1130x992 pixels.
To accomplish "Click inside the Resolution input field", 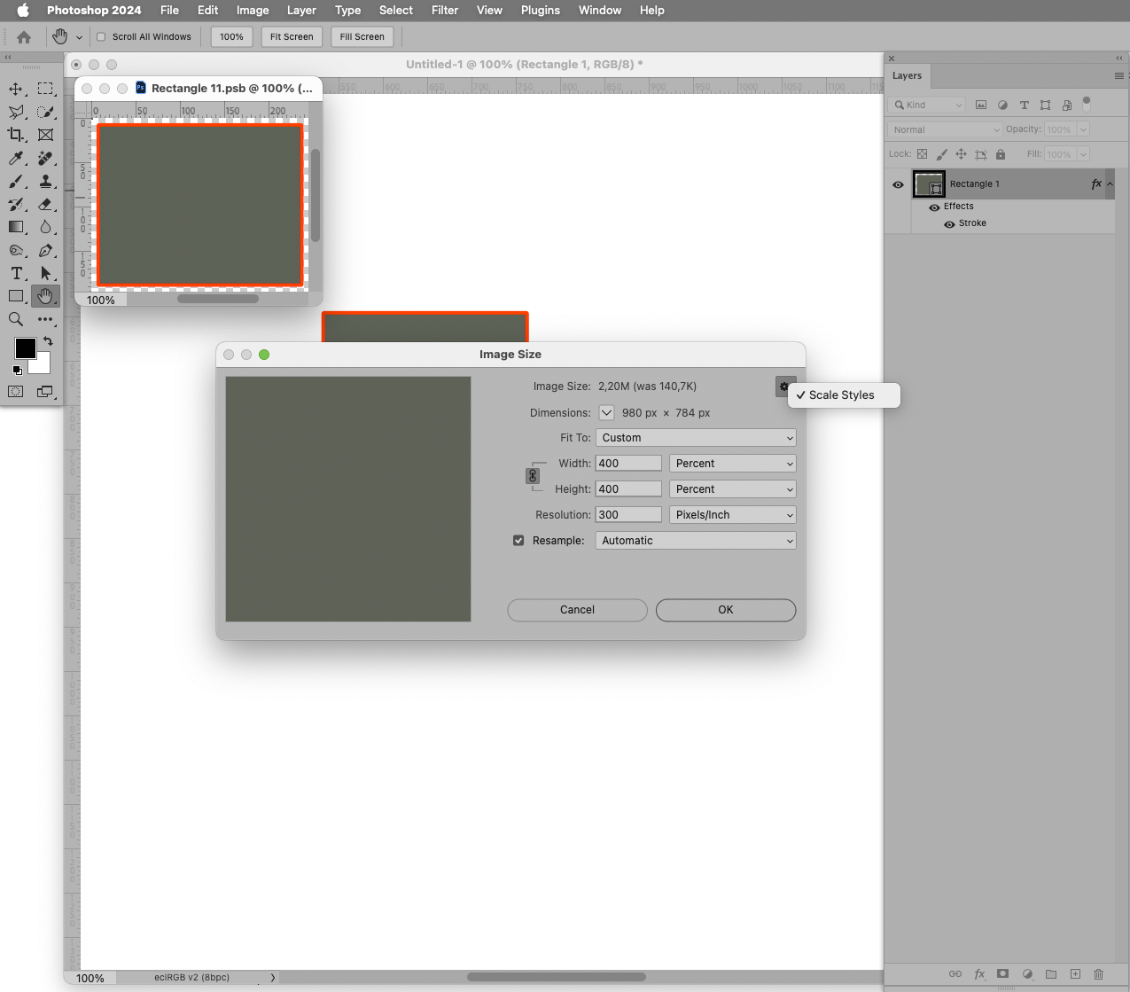I will click(627, 514).
